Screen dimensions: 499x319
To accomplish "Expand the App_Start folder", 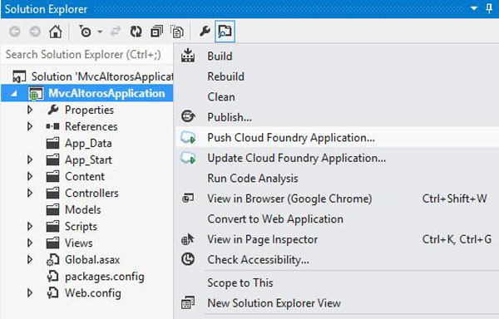I will [30, 159].
